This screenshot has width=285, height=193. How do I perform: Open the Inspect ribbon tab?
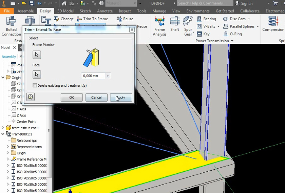(x=125, y=11)
